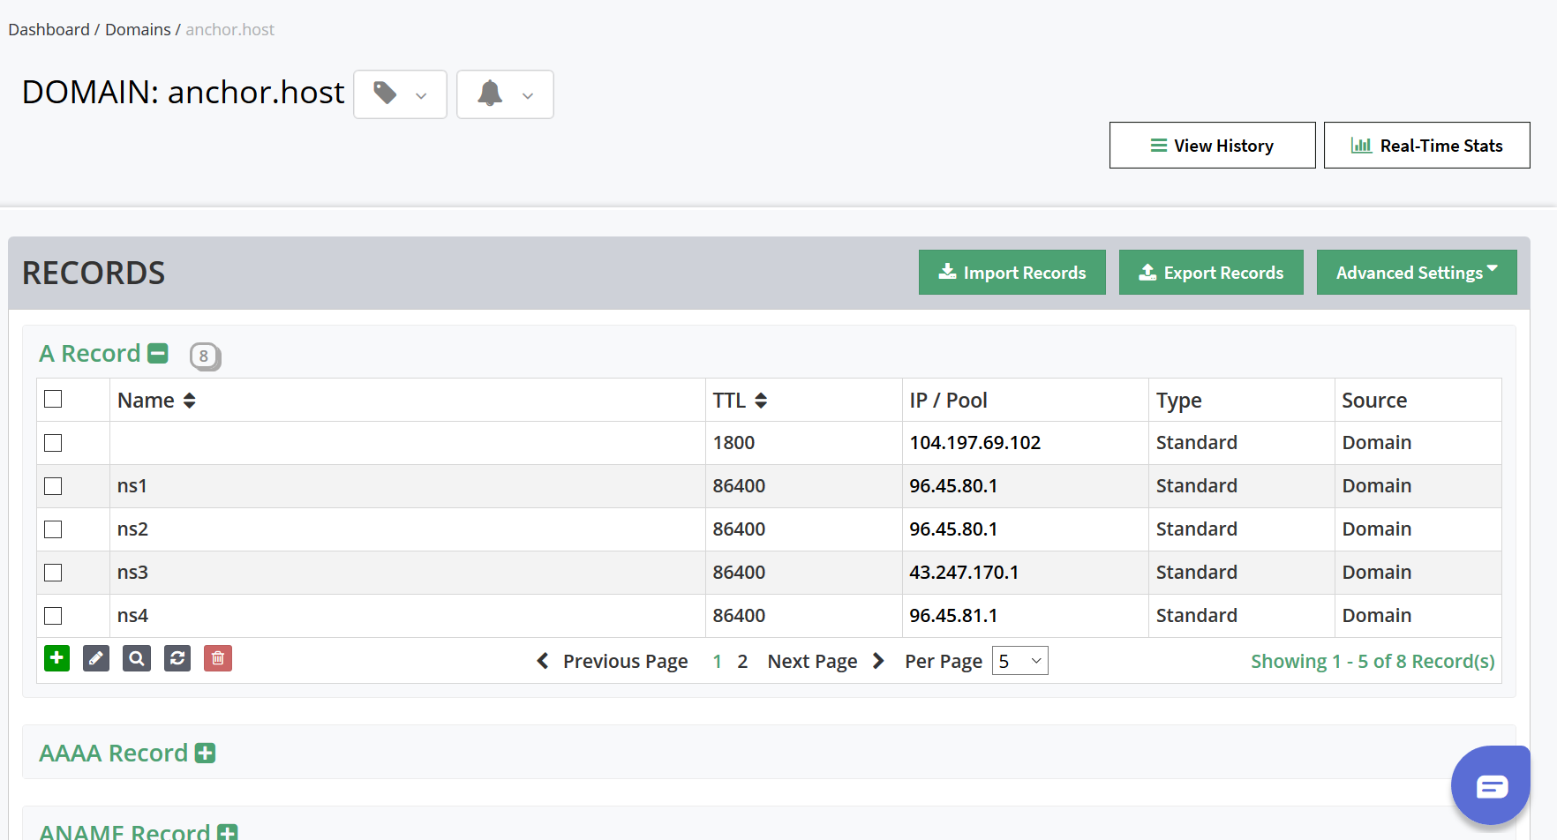Sort records by Name column
Image resolution: width=1557 pixels, height=840 pixels.
tap(189, 401)
